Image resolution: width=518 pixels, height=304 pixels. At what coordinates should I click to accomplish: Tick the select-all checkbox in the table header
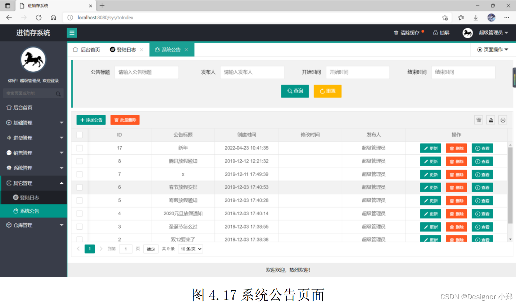[79, 135]
